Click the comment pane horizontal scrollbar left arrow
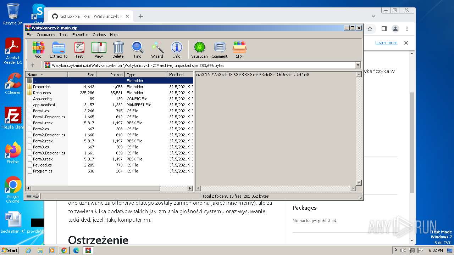Viewport: 454px width, 255px height. [198, 188]
